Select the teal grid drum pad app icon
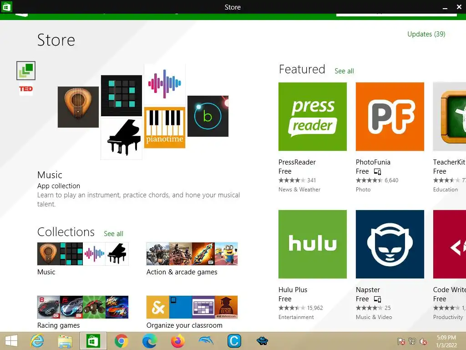Screen dimensions: 466x350 (122, 96)
